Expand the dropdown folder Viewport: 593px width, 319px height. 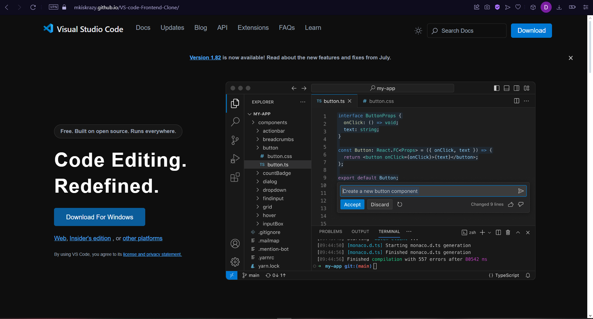[x=258, y=190]
